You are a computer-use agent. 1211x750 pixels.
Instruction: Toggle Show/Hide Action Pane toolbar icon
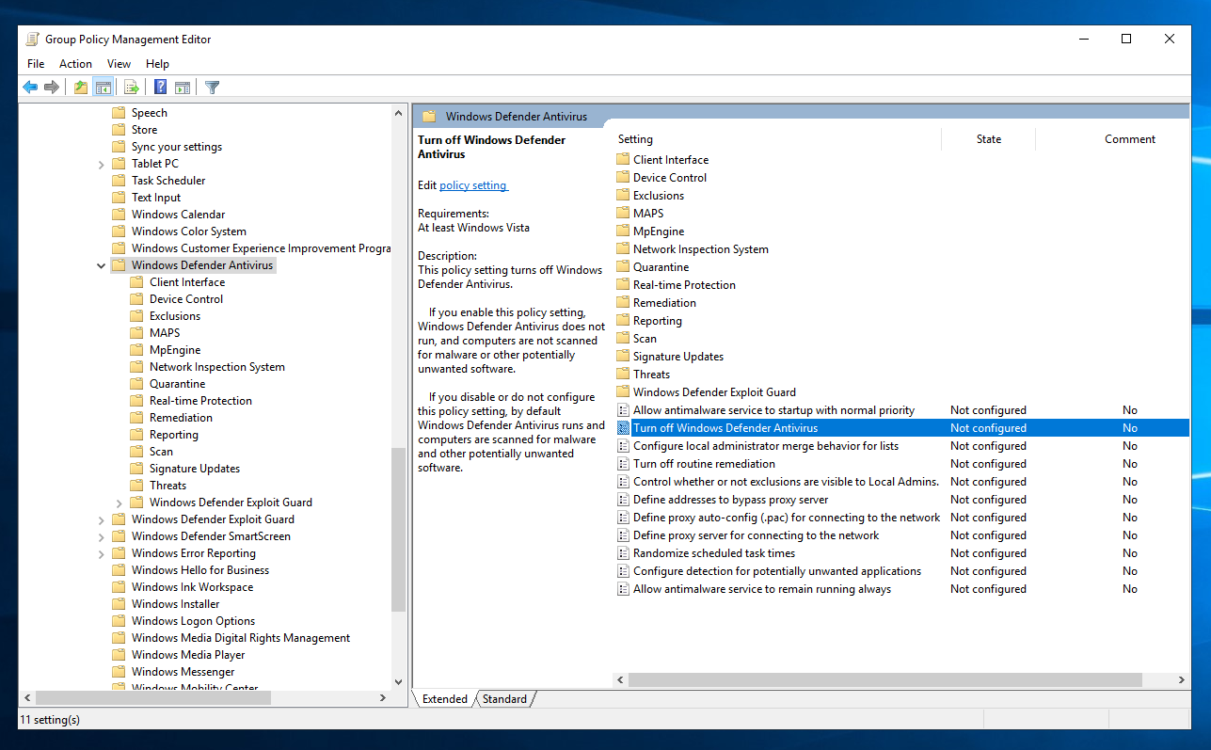click(183, 88)
